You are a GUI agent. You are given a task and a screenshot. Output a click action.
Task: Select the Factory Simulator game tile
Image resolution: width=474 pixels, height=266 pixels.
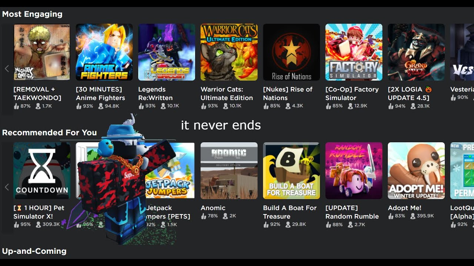pyautogui.click(x=354, y=52)
